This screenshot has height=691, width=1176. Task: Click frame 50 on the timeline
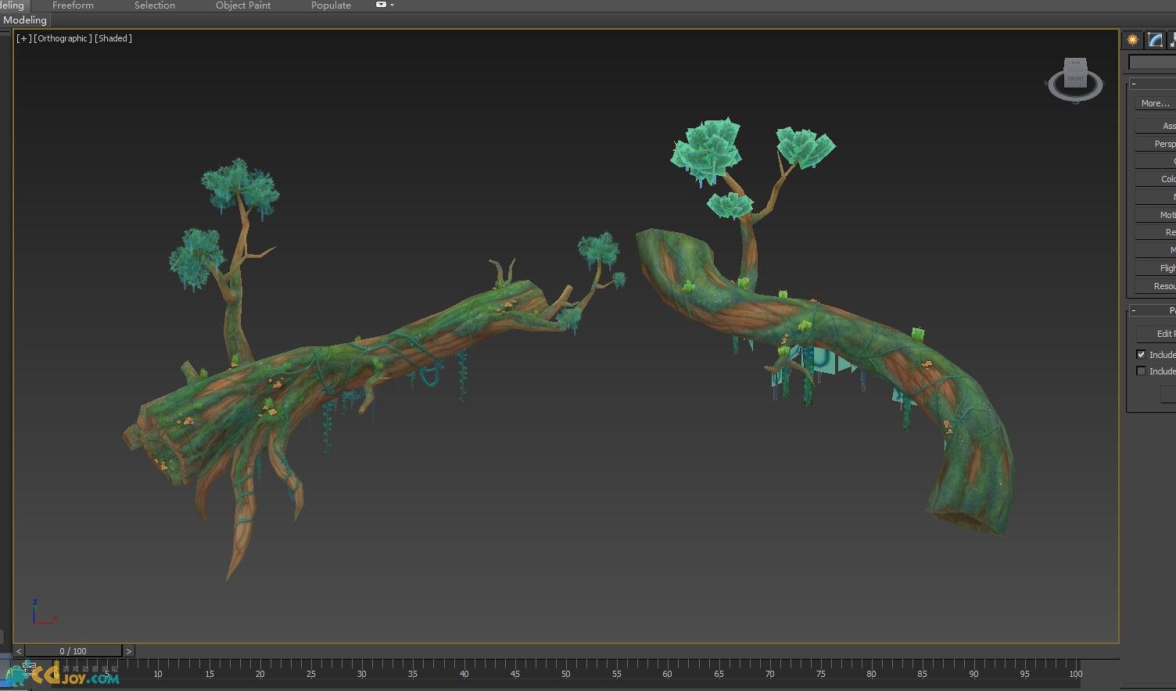pos(565,673)
